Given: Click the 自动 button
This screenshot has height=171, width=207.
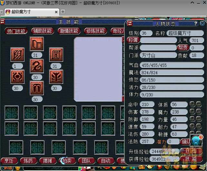Looking at the screenshot, I should pos(106,161).
